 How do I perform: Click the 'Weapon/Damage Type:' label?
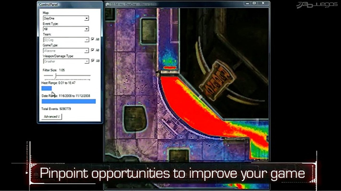pyautogui.click(x=58, y=56)
